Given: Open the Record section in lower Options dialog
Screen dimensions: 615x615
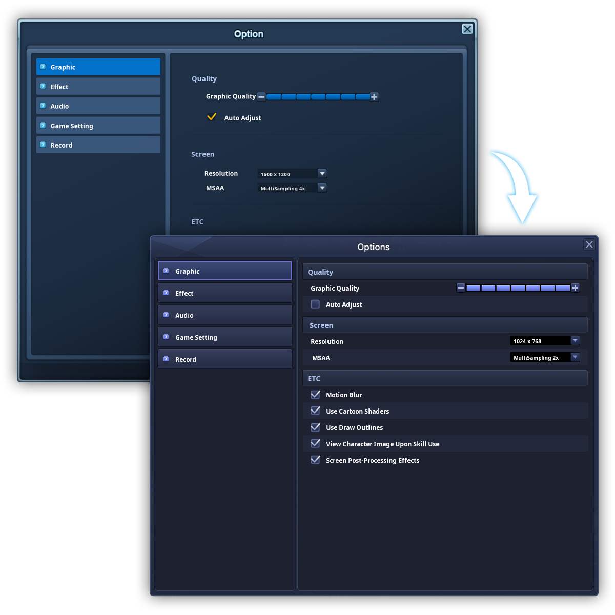Looking at the screenshot, I should click(225, 359).
